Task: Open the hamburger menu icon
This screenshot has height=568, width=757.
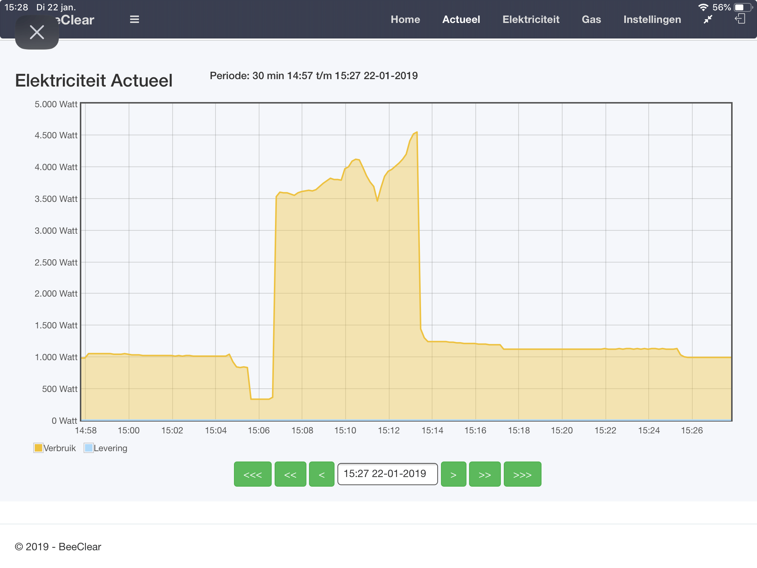Action: pos(135,19)
